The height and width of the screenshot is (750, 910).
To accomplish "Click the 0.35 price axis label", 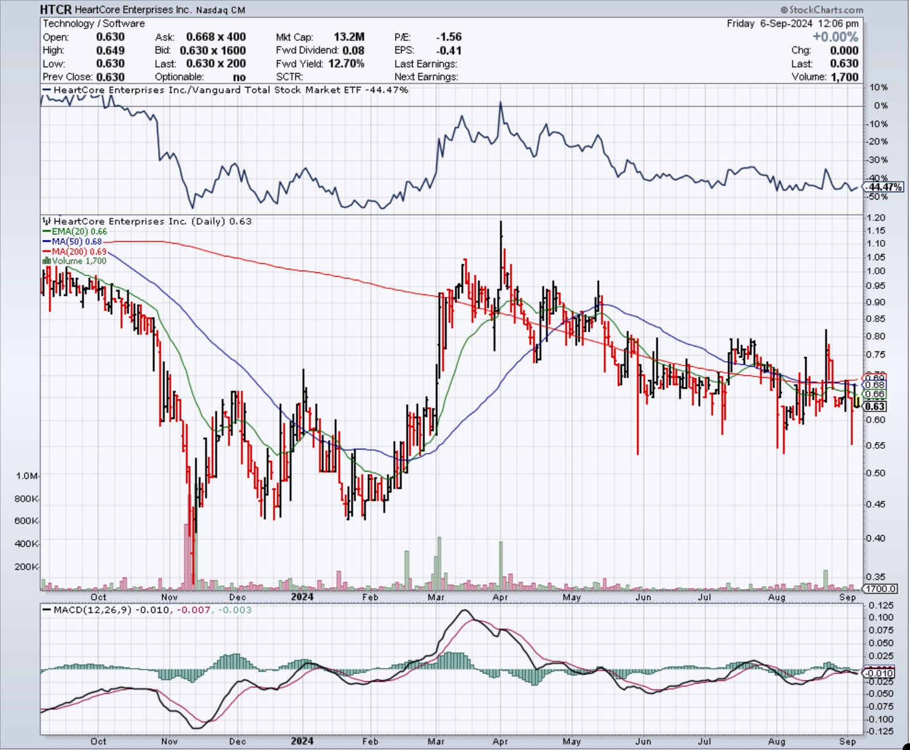I will coord(876,577).
